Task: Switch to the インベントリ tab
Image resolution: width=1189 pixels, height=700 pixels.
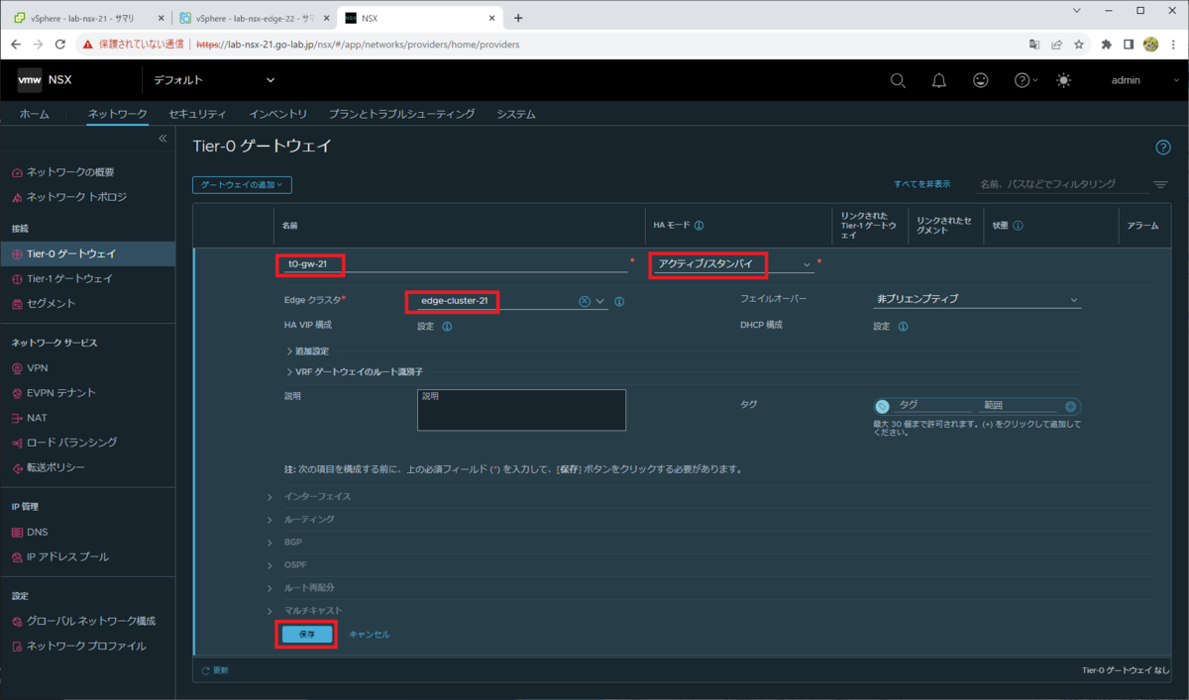Action: (277, 114)
